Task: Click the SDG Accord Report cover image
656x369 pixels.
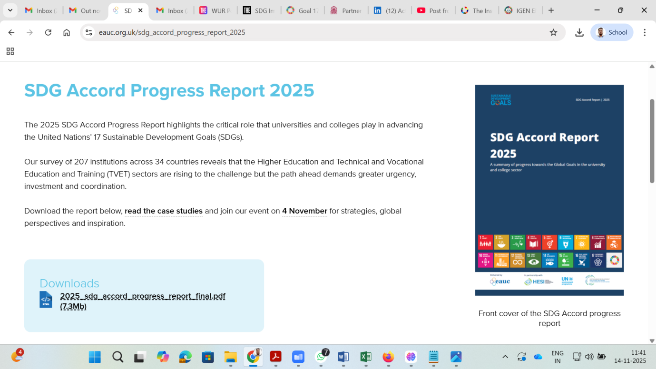Action: coord(549,190)
